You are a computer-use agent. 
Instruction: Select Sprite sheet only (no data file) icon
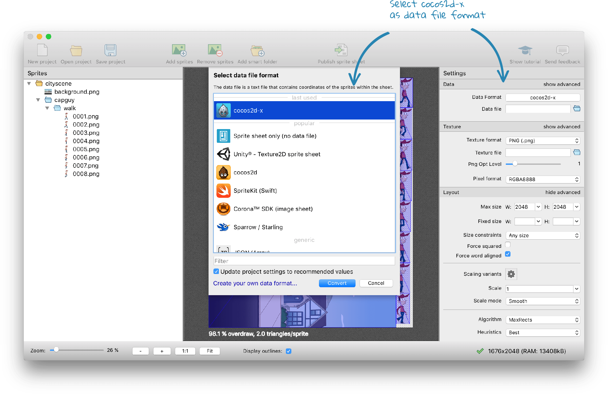(223, 136)
